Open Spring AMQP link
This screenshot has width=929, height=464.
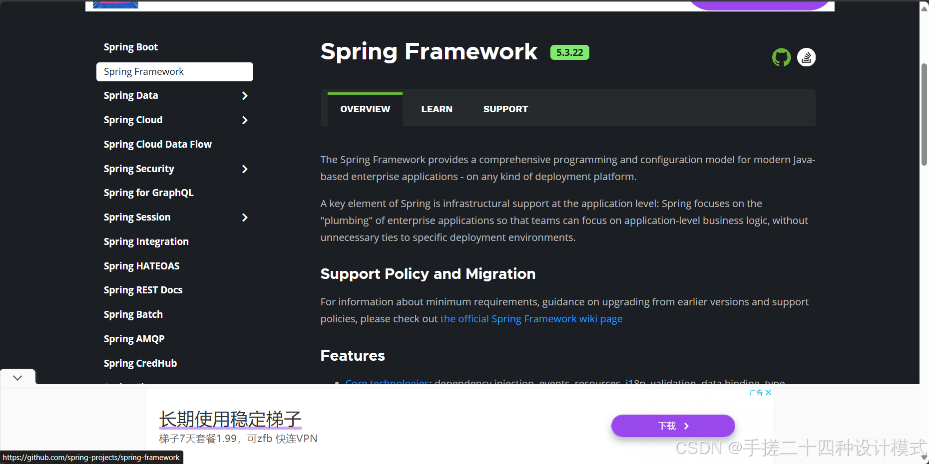click(134, 339)
